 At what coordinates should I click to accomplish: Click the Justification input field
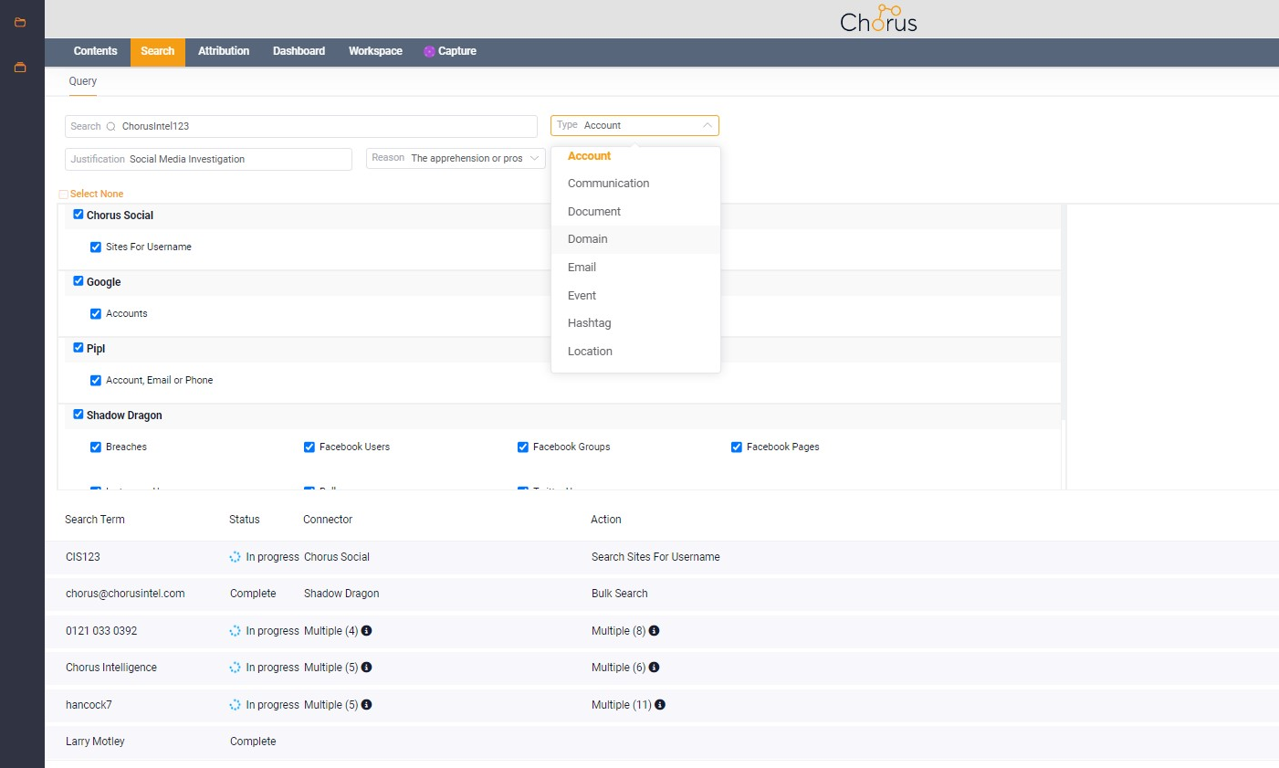(237, 160)
